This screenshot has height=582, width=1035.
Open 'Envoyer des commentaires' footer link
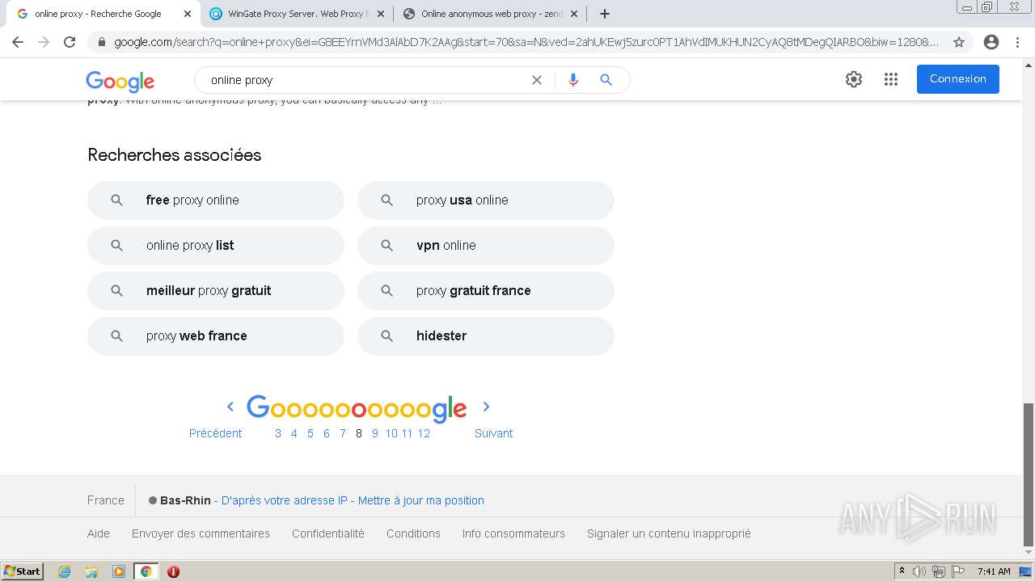(x=201, y=533)
